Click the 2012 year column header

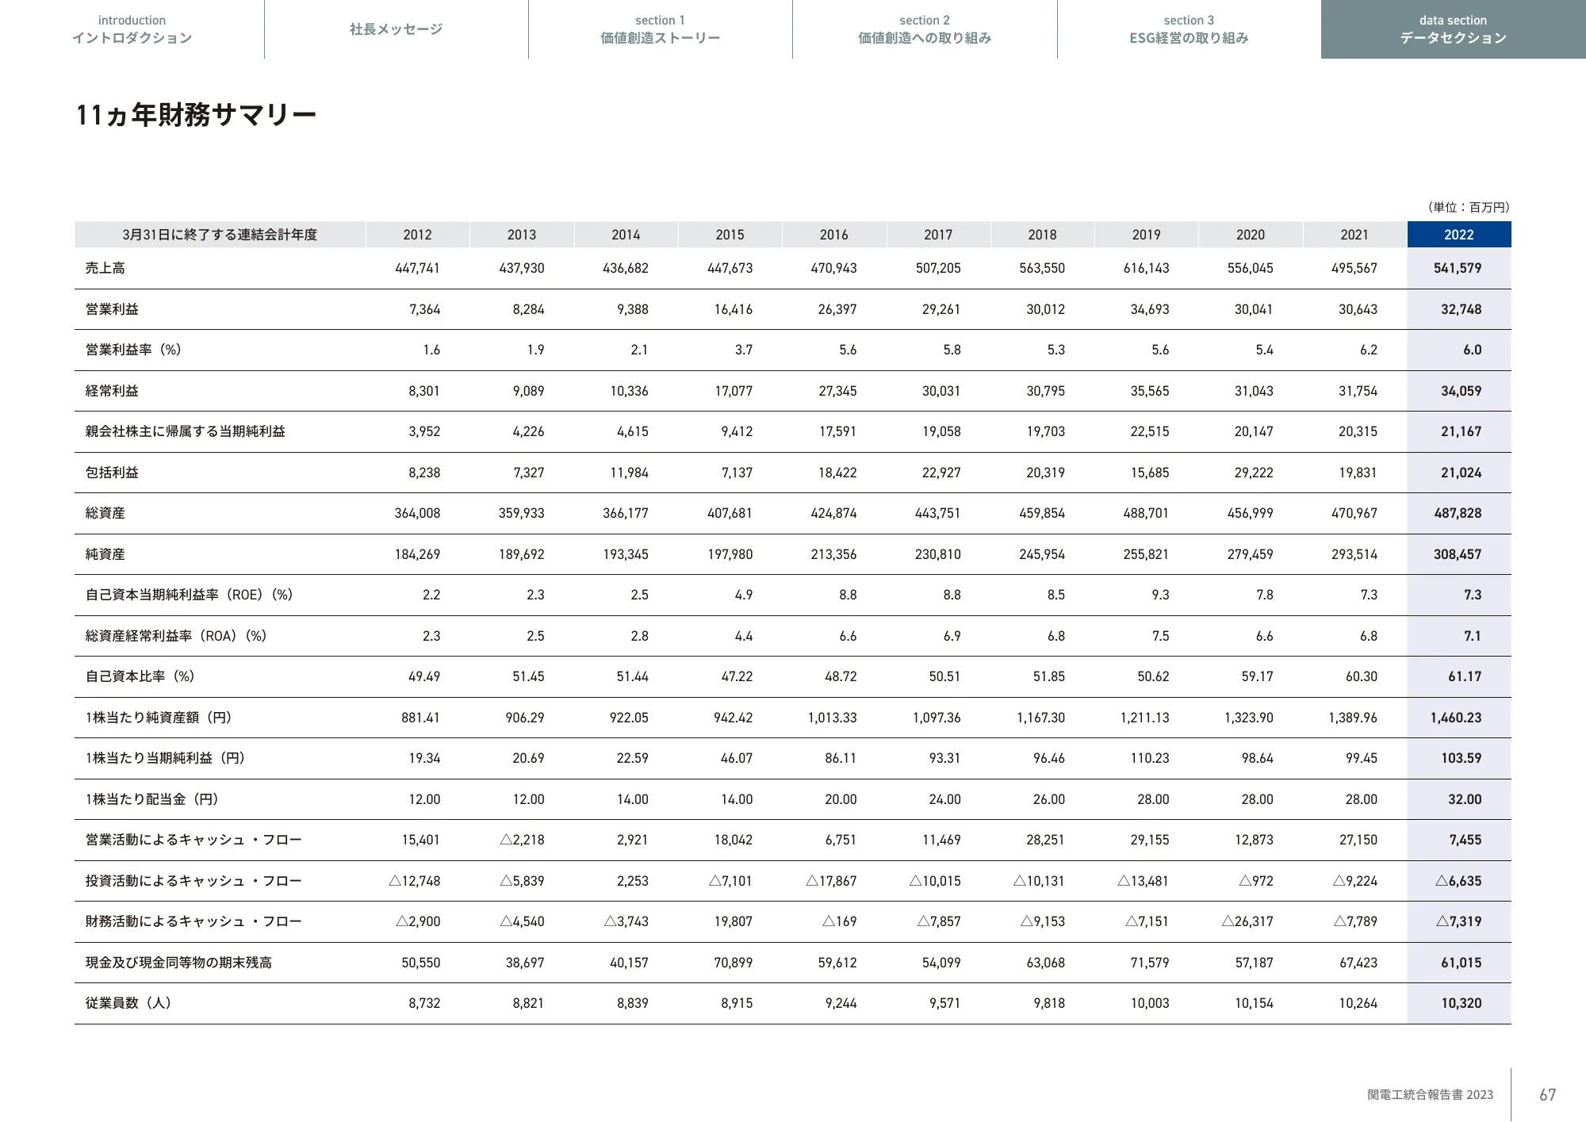click(x=418, y=234)
